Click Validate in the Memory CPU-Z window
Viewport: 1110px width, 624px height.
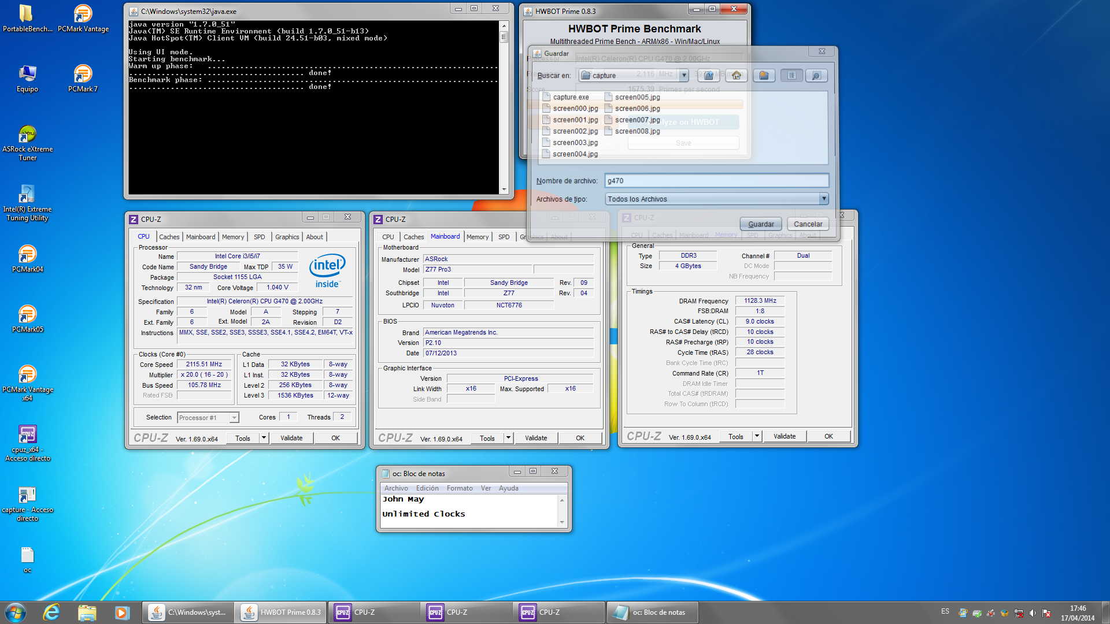pyautogui.click(x=785, y=436)
